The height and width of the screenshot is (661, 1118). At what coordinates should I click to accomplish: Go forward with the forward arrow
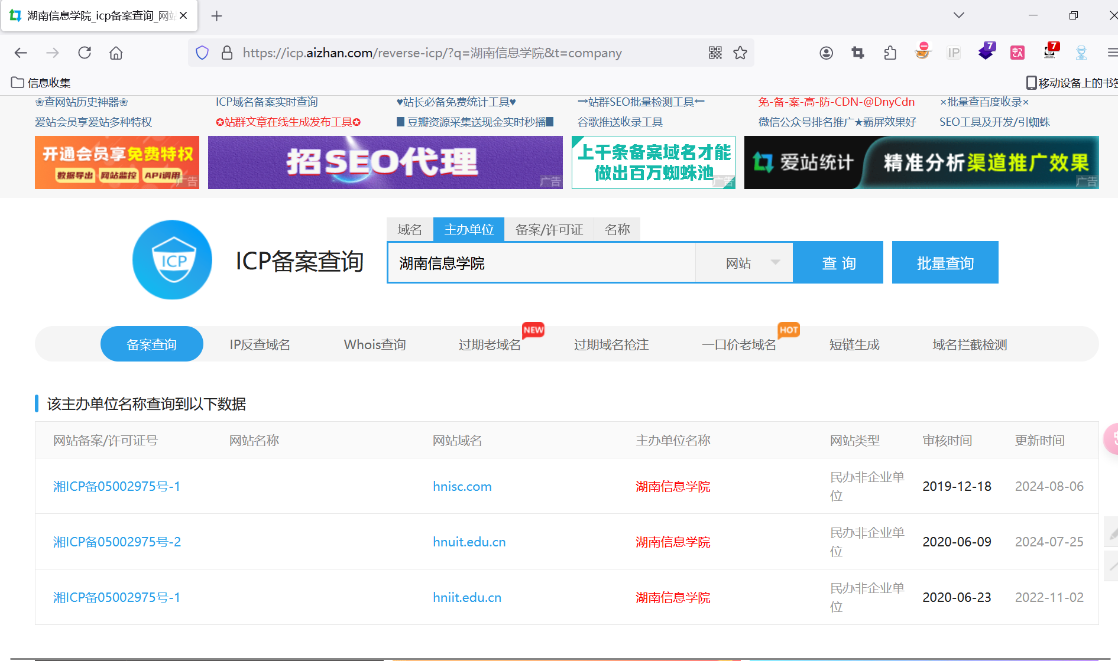click(53, 53)
